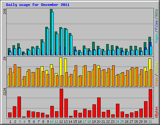
Task: Click green day 4 label
Action: coord(24,122)
